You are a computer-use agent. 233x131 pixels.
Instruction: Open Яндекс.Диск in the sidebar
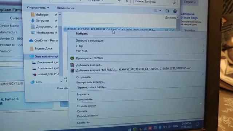click(x=43, y=48)
